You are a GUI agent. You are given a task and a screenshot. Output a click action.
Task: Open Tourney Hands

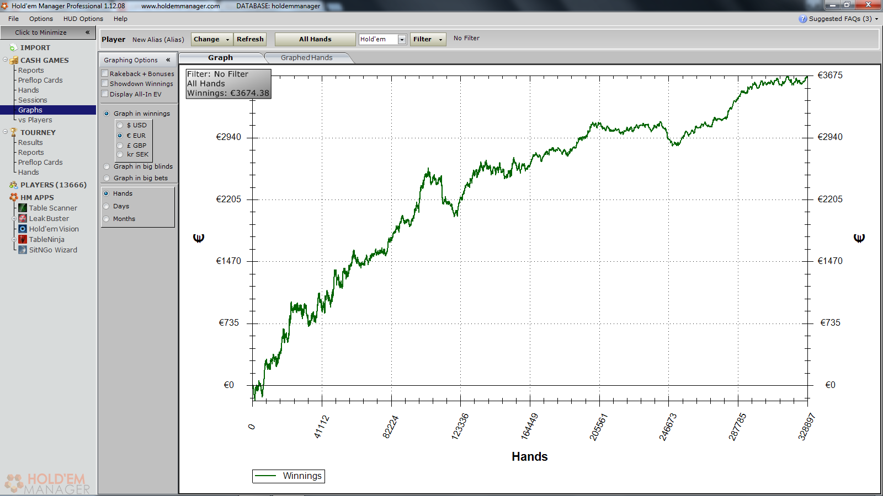pos(28,172)
